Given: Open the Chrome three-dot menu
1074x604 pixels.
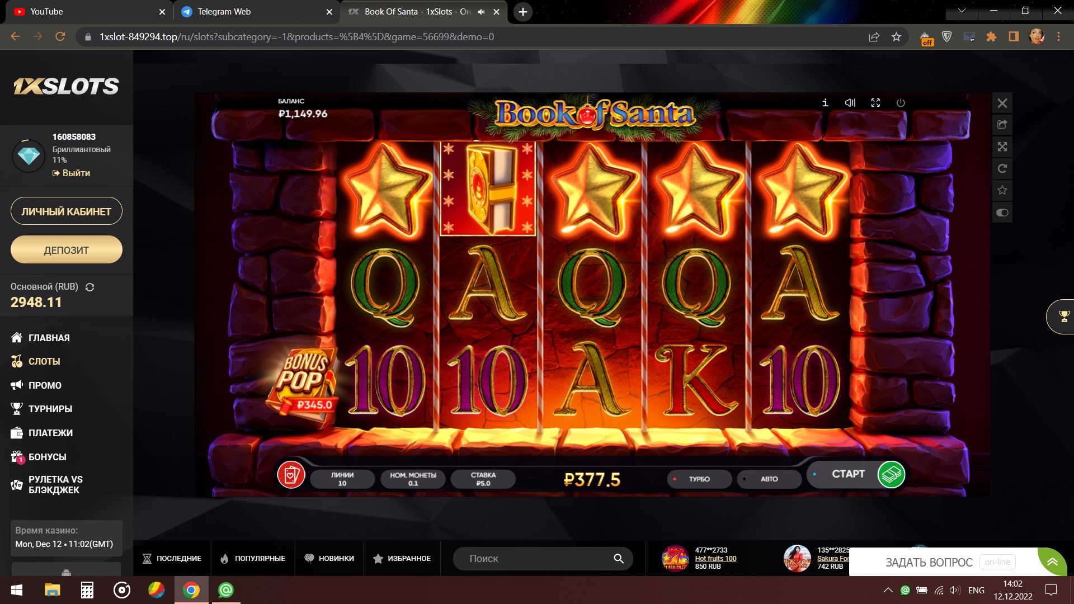Looking at the screenshot, I should 1058,37.
